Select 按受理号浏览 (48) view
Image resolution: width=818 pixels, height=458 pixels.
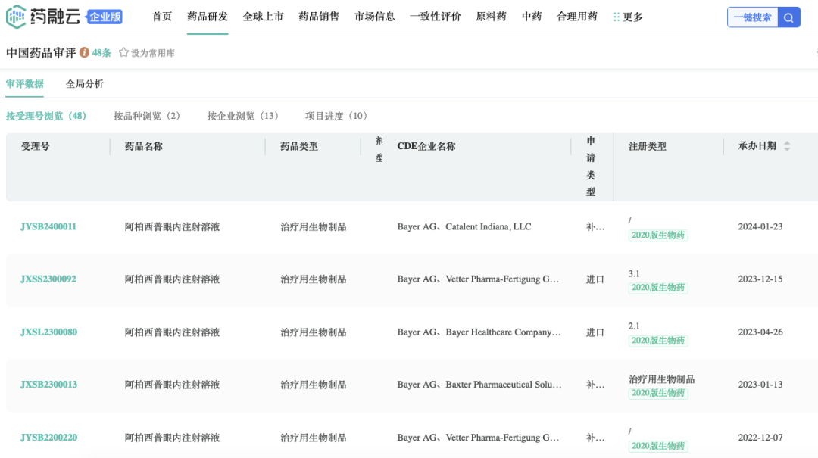[x=46, y=116]
